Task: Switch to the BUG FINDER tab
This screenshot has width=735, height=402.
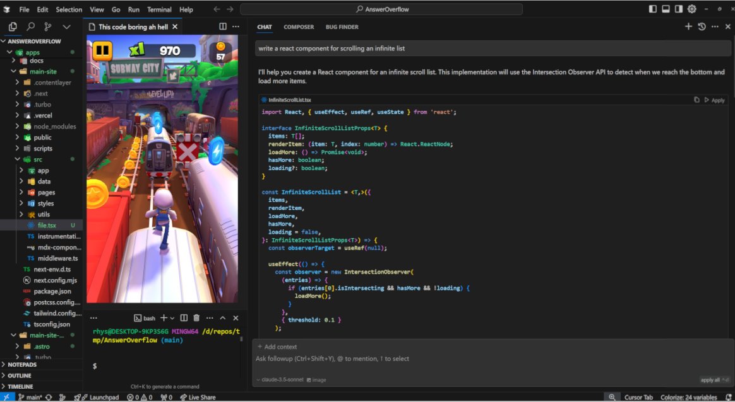Action: coord(342,27)
